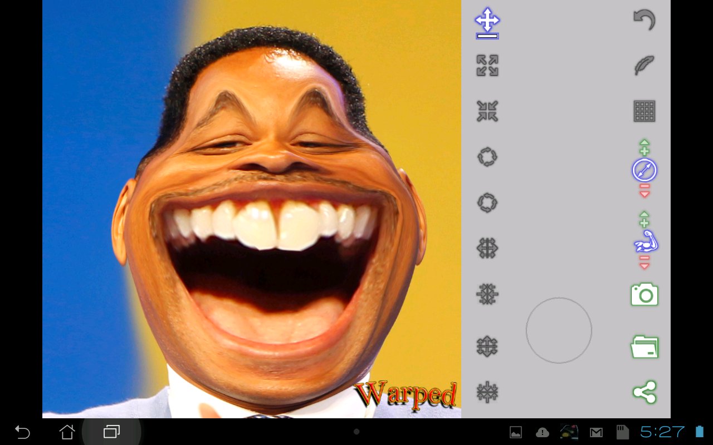Select the counterclockwise swirl warp tool
713x445 pixels.
click(487, 202)
